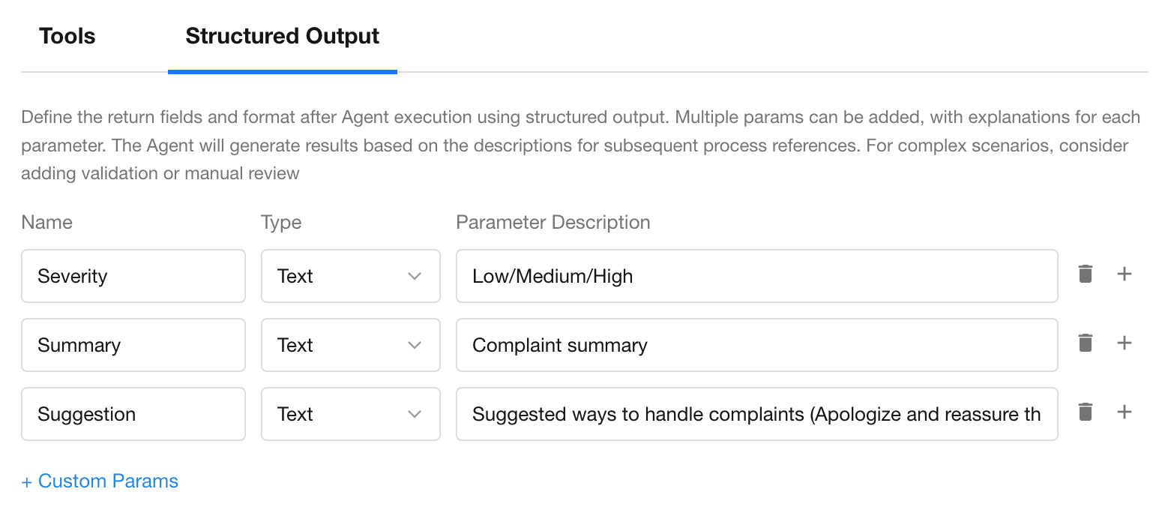Focus the Suggested ways description field
The image size is (1168, 510).
pos(756,414)
